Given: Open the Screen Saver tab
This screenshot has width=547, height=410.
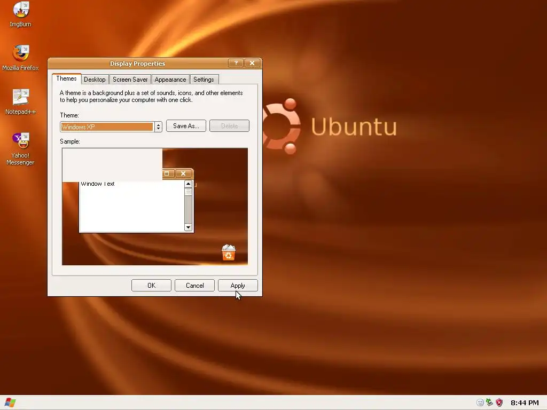Looking at the screenshot, I should tap(130, 80).
